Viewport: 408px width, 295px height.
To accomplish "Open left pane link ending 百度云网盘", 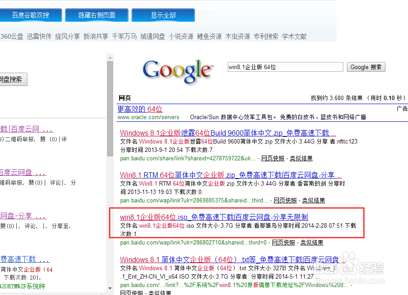I will [x=23, y=172].
